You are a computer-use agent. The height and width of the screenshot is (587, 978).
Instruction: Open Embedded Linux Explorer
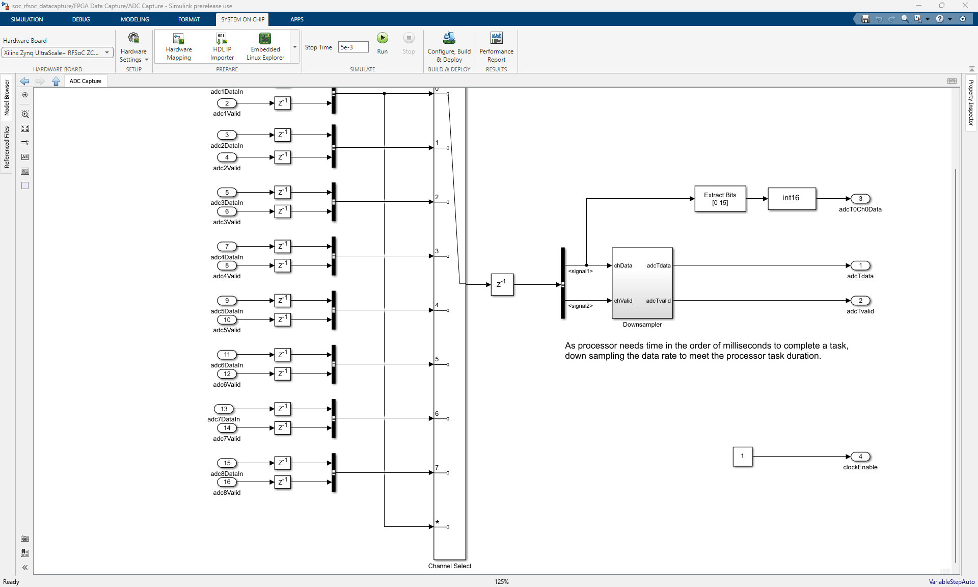pyautogui.click(x=265, y=47)
